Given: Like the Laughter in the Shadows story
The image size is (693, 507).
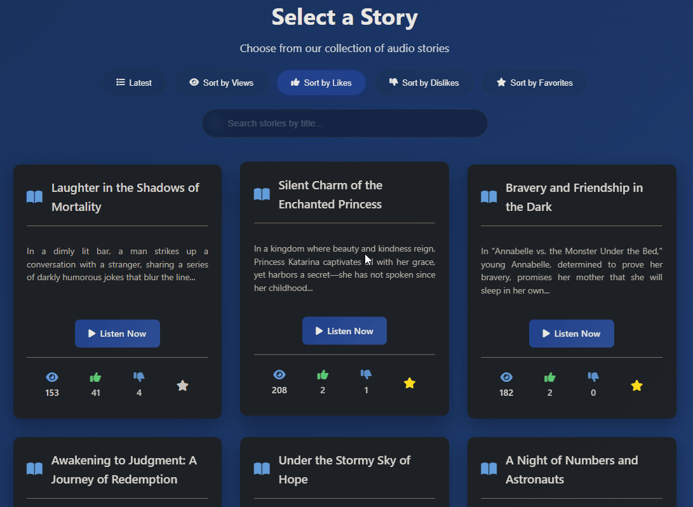Looking at the screenshot, I should pos(95,377).
